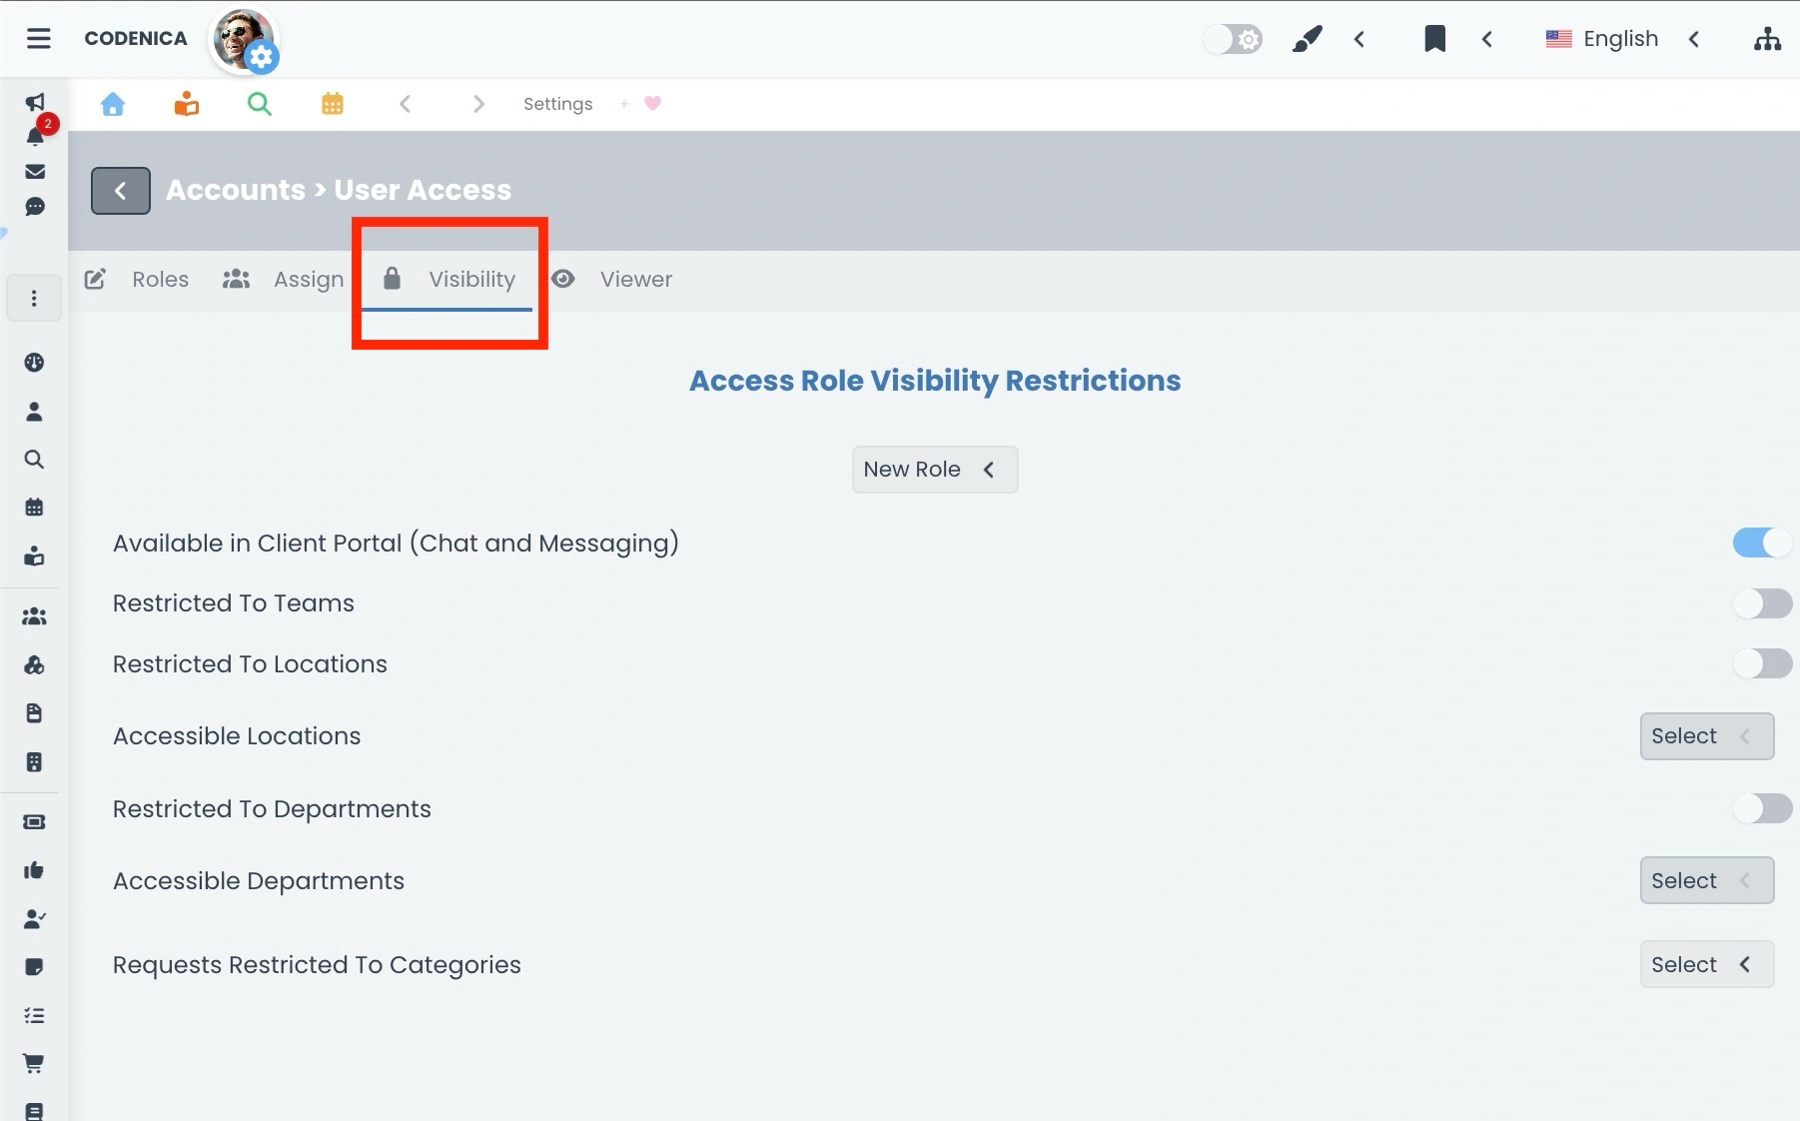Enable the Restricted To Teams toggle
The image size is (1800, 1121).
point(1762,603)
